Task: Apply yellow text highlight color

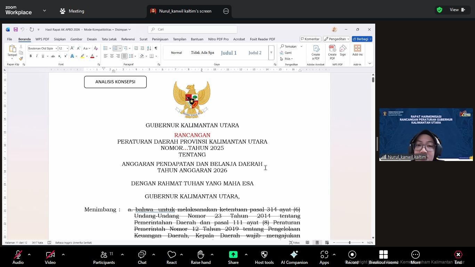Action: click(x=83, y=56)
